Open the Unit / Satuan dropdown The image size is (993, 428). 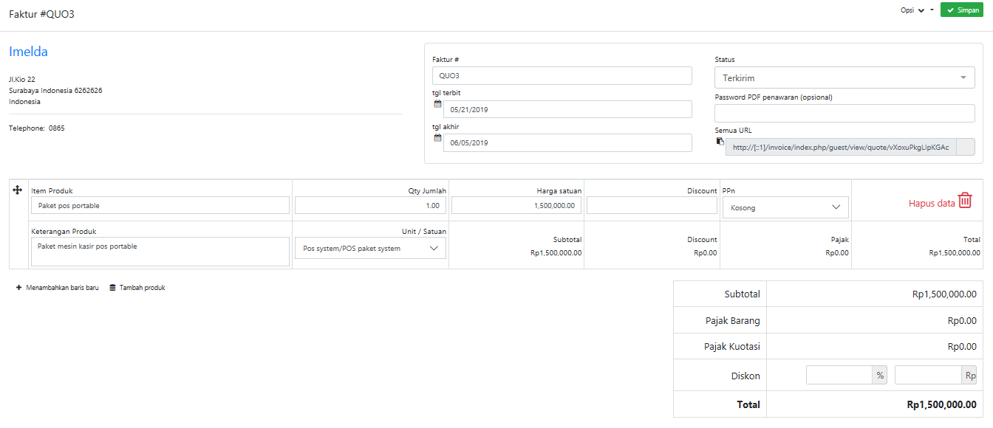pyautogui.click(x=370, y=249)
